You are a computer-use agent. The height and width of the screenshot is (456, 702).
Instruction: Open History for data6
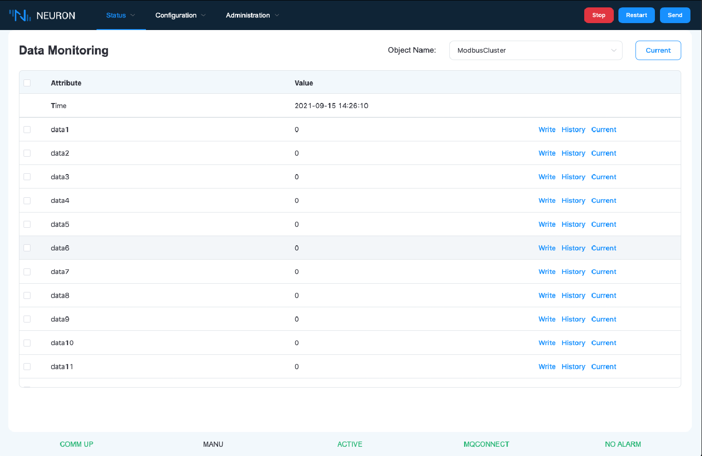click(x=573, y=248)
